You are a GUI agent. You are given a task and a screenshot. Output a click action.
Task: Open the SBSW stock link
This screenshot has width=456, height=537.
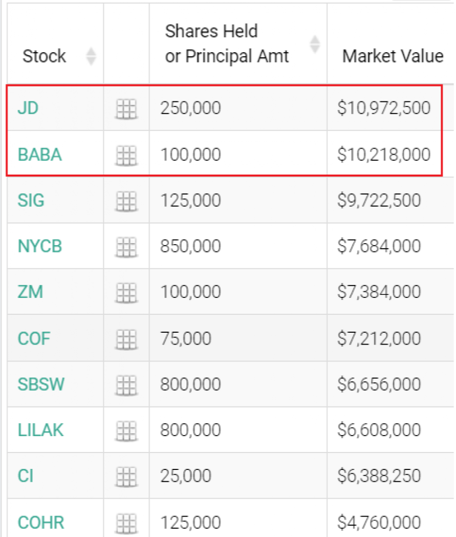(x=41, y=384)
